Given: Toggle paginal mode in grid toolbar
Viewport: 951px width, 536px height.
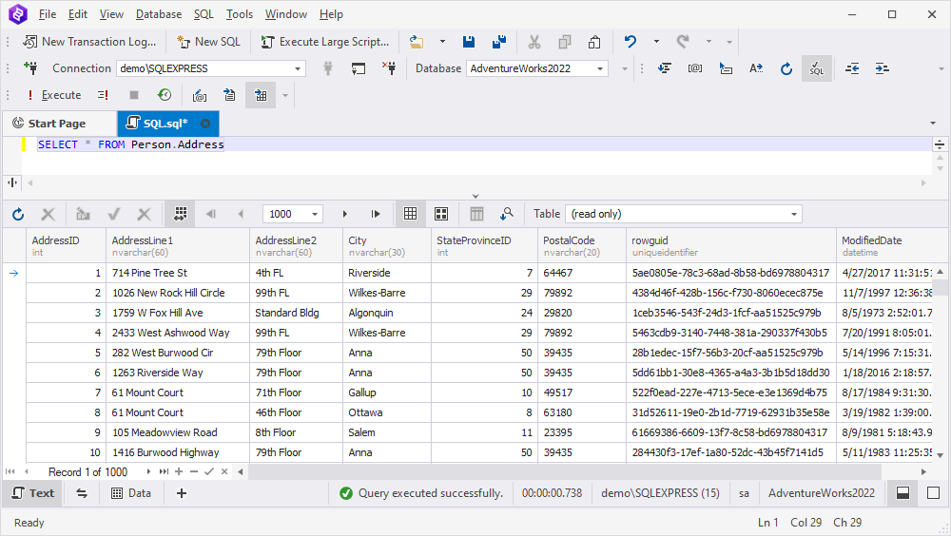Looking at the screenshot, I should pos(180,214).
